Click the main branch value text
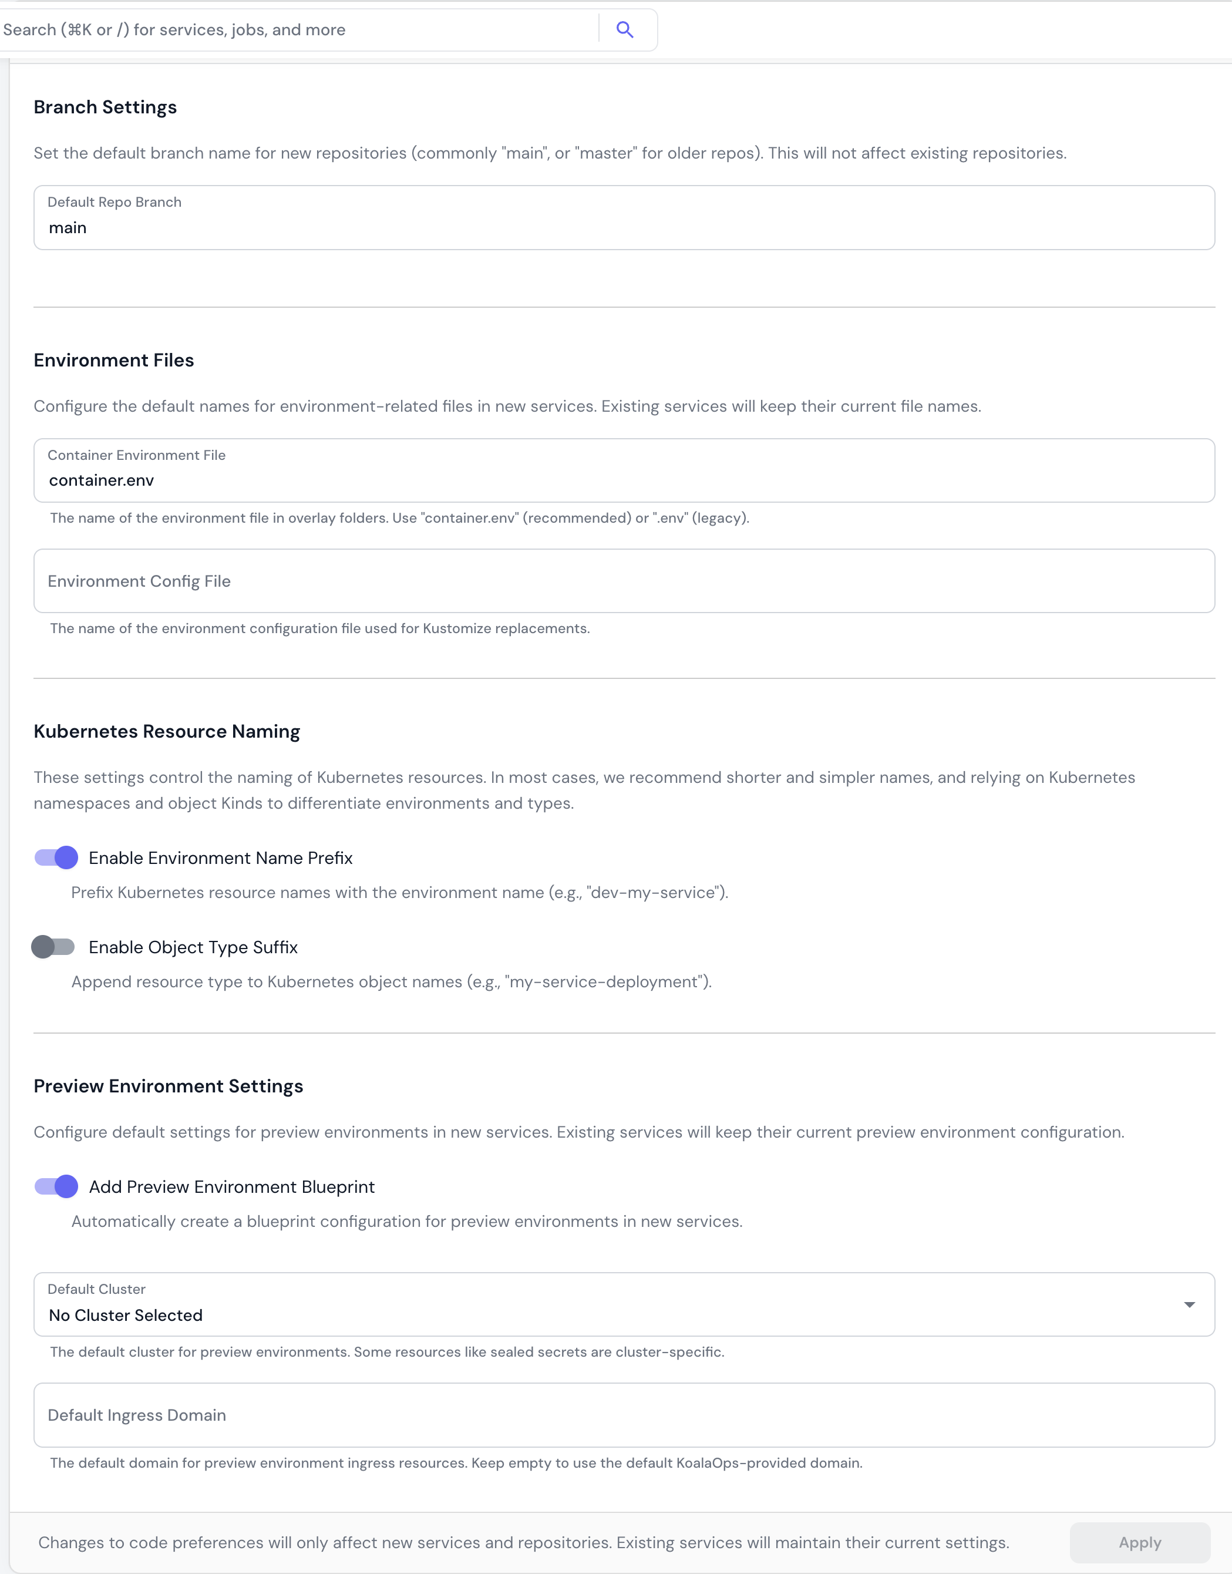The width and height of the screenshot is (1232, 1574). [x=69, y=227]
